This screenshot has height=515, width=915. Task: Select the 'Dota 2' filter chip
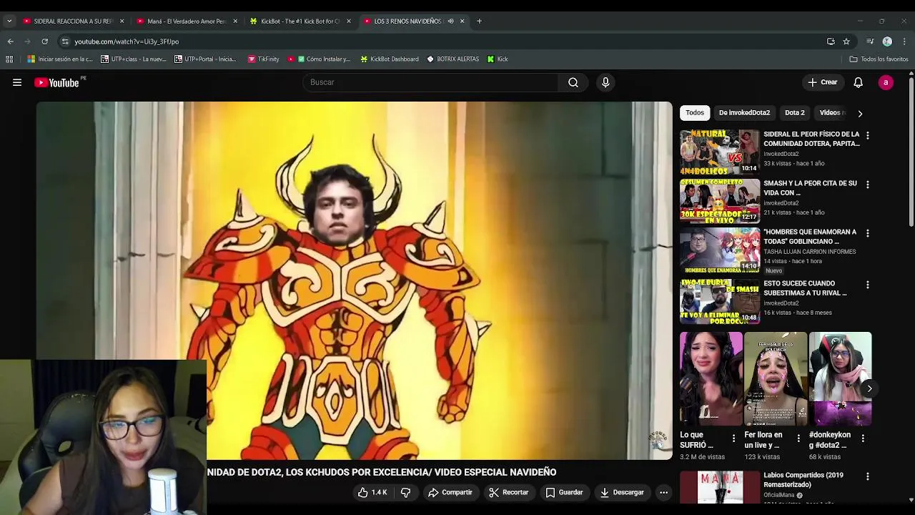[x=794, y=112]
